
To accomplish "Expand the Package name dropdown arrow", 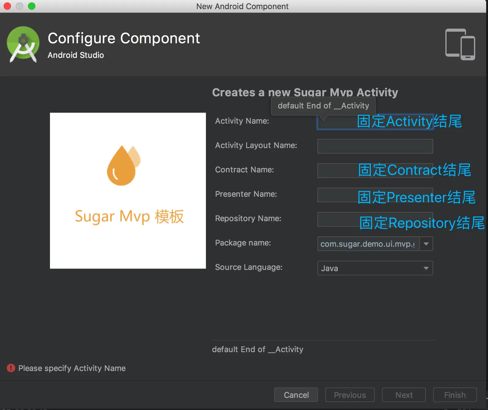I will pos(426,244).
